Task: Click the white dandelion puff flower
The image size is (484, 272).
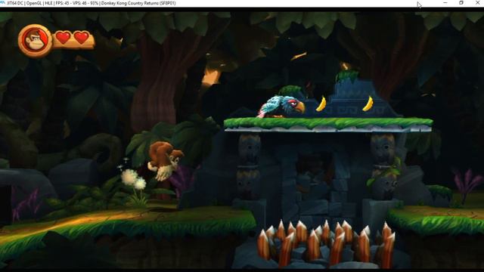Action: [133, 180]
